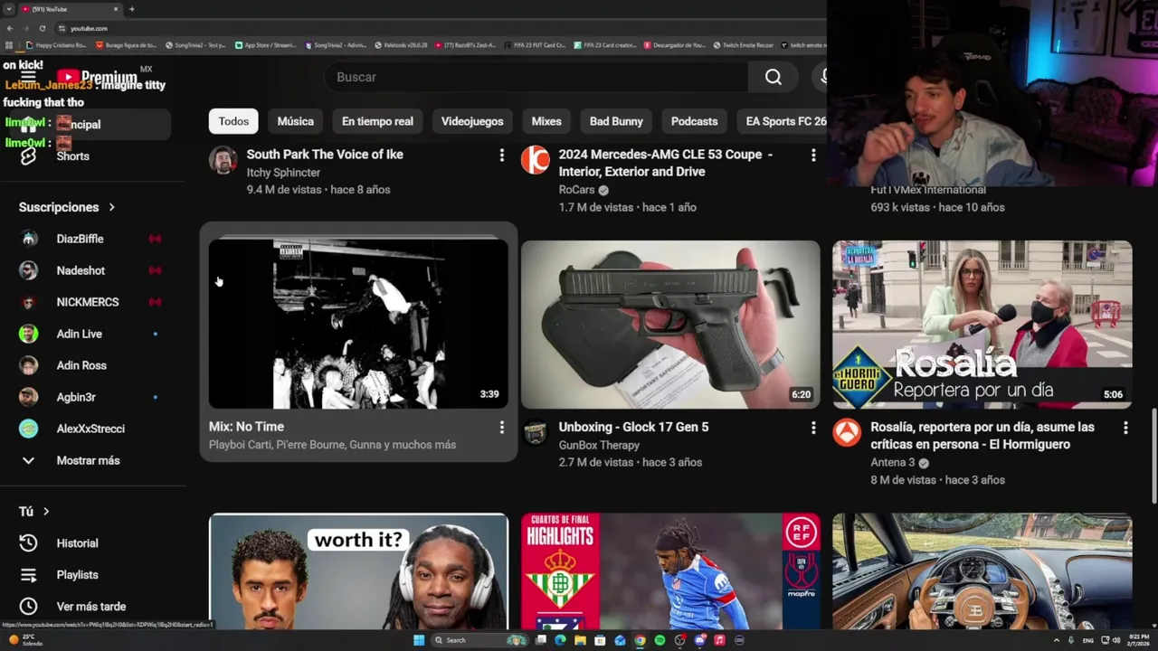Go back with browser back arrow
The height and width of the screenshot is (651, 1158).
10,28
